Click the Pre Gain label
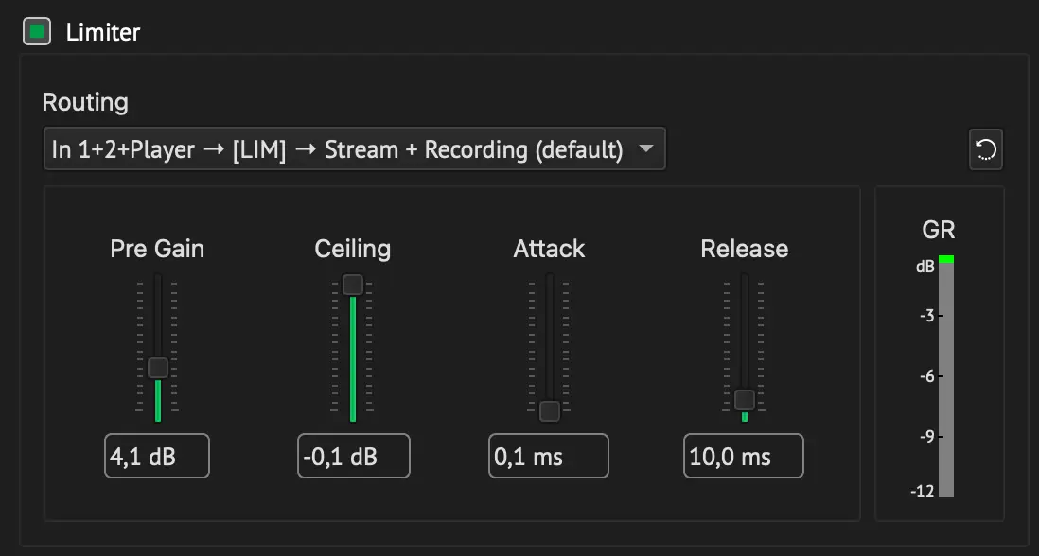This screenshot has width=1039, height=556. (x=157, y=249)
